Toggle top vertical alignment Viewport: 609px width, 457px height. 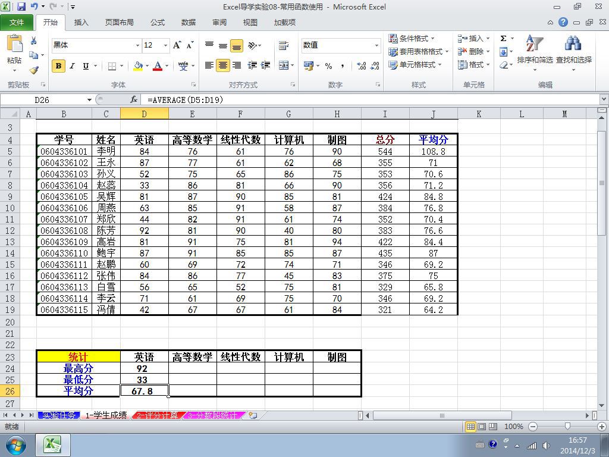209,45
